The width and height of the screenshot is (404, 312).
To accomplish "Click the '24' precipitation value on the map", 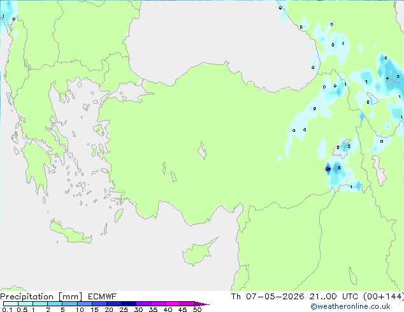I will click(328, 169).
